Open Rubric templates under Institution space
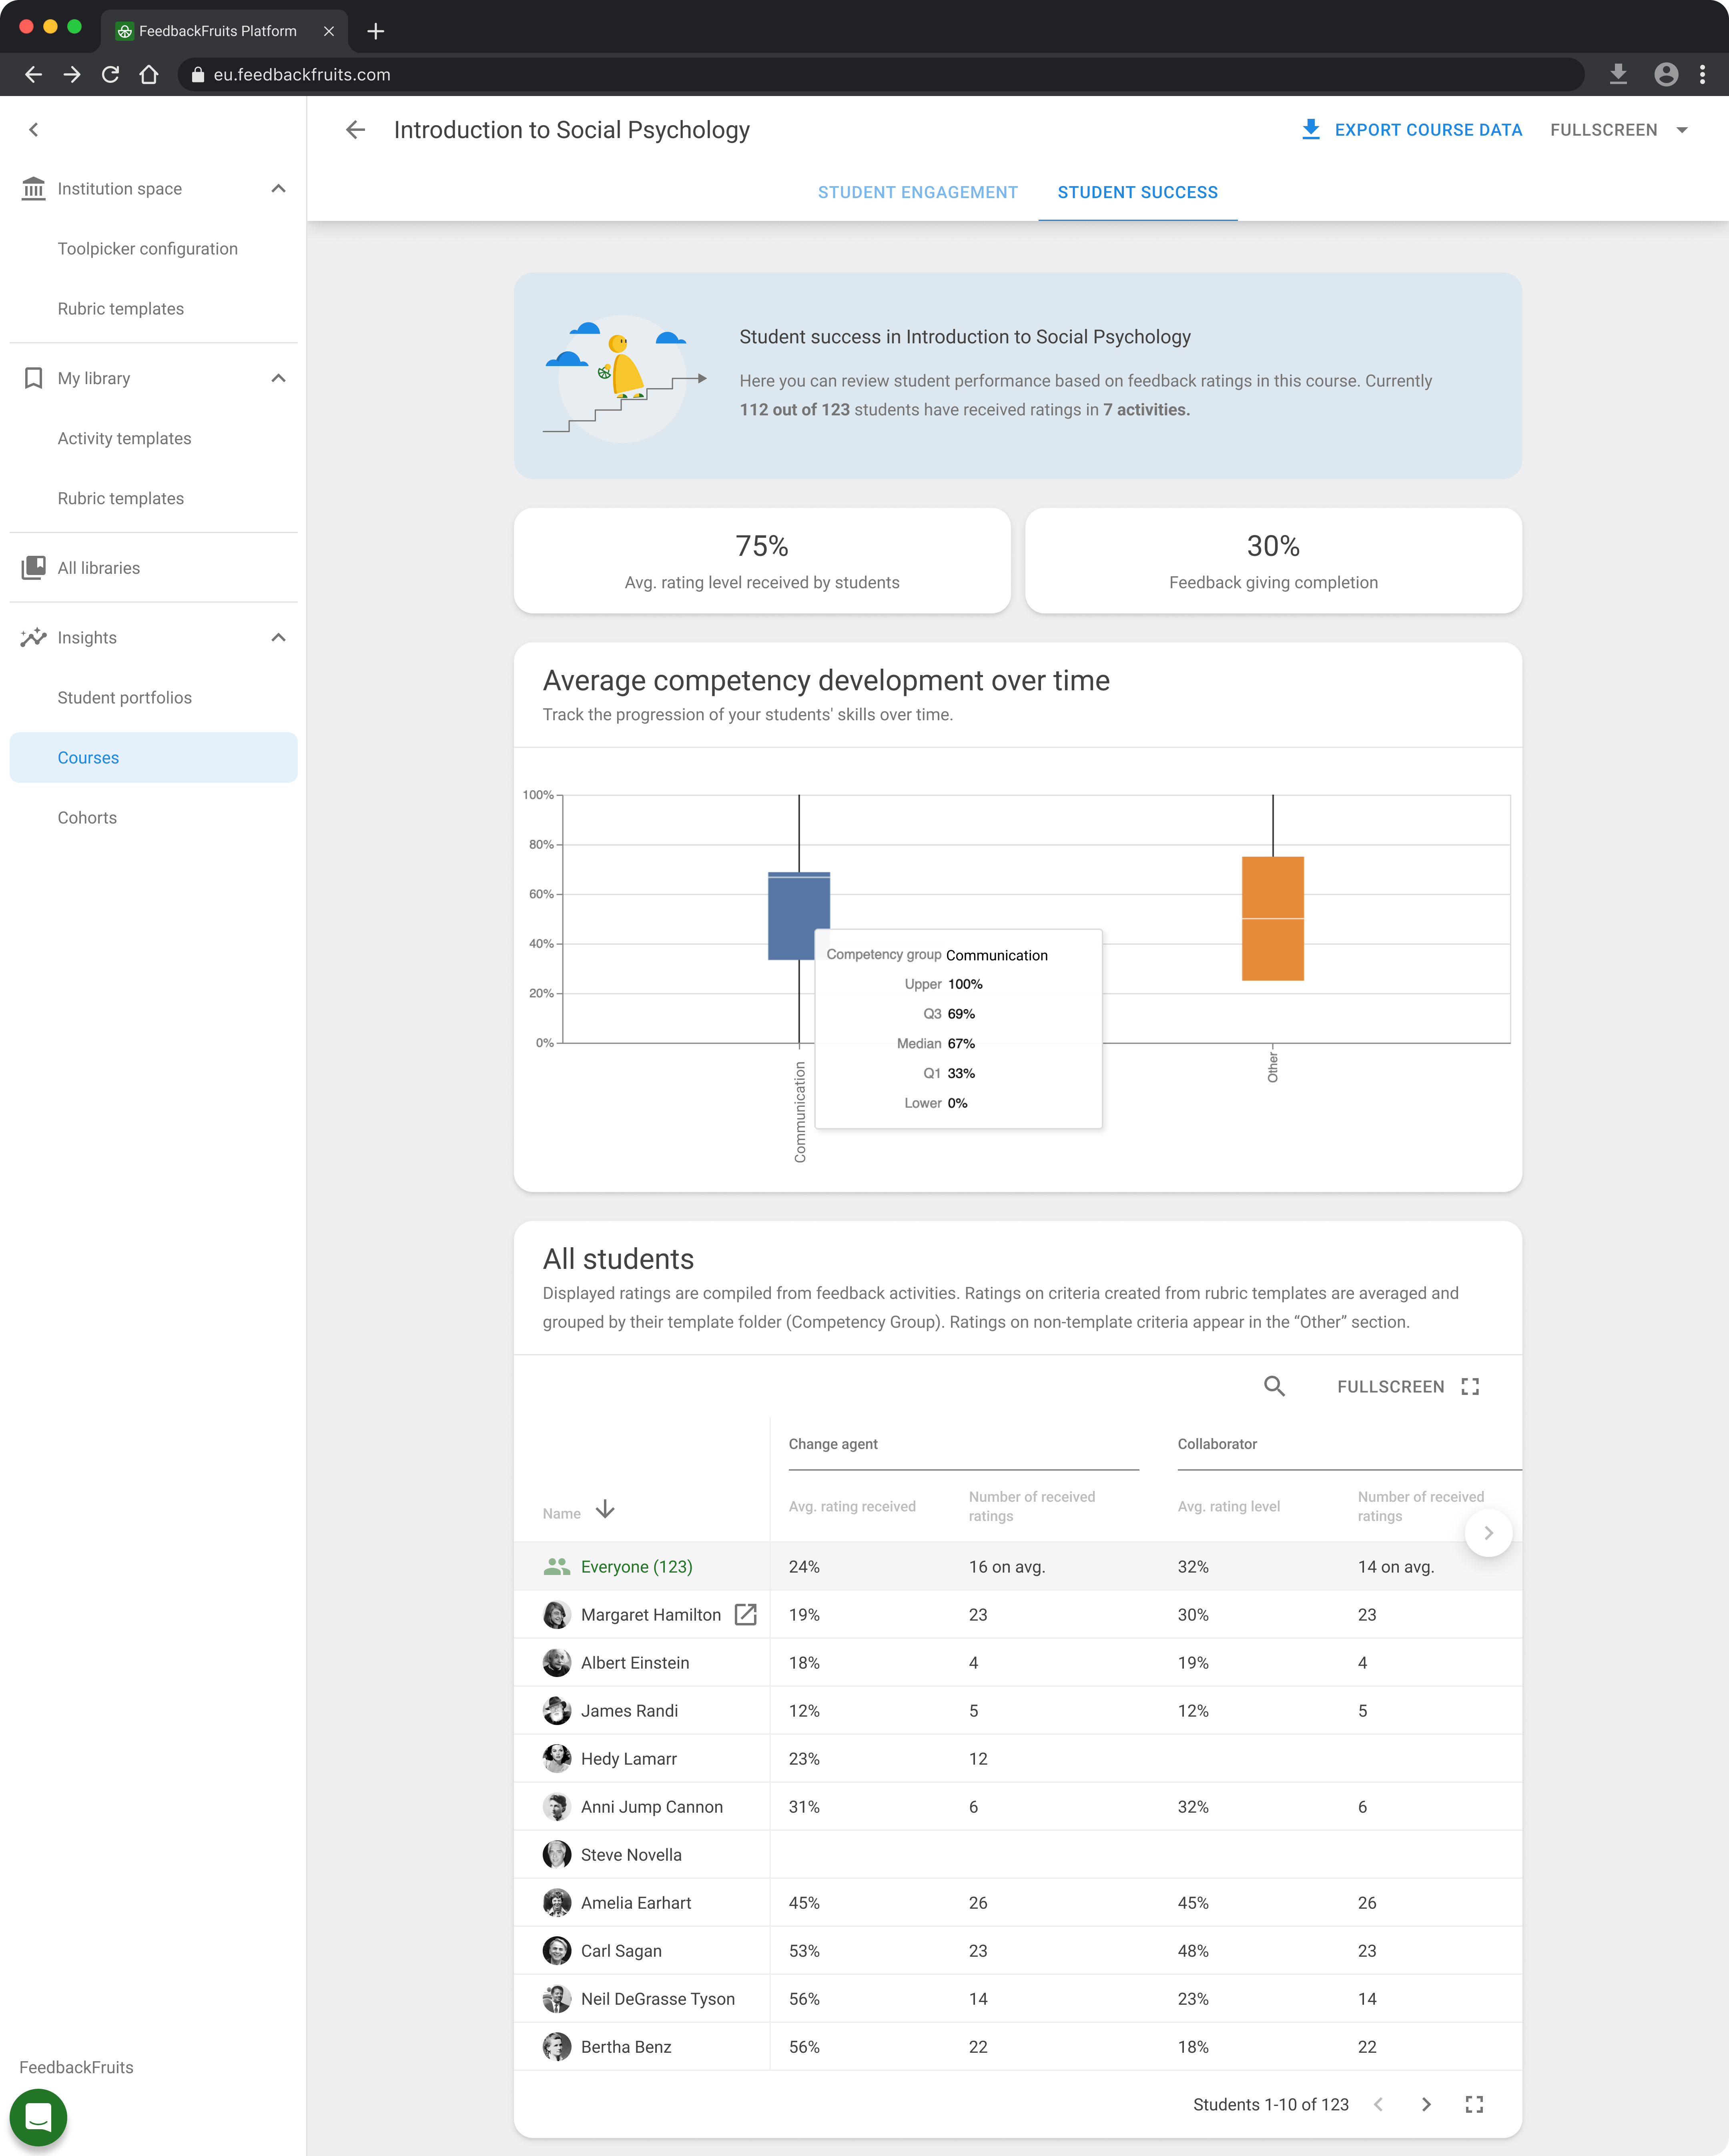1729x2156 pixels. coord(121,309)
